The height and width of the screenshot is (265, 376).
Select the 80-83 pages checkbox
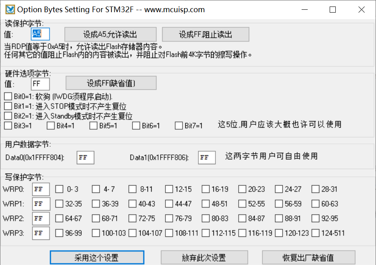pyautogui.click(x=206, y=218)
